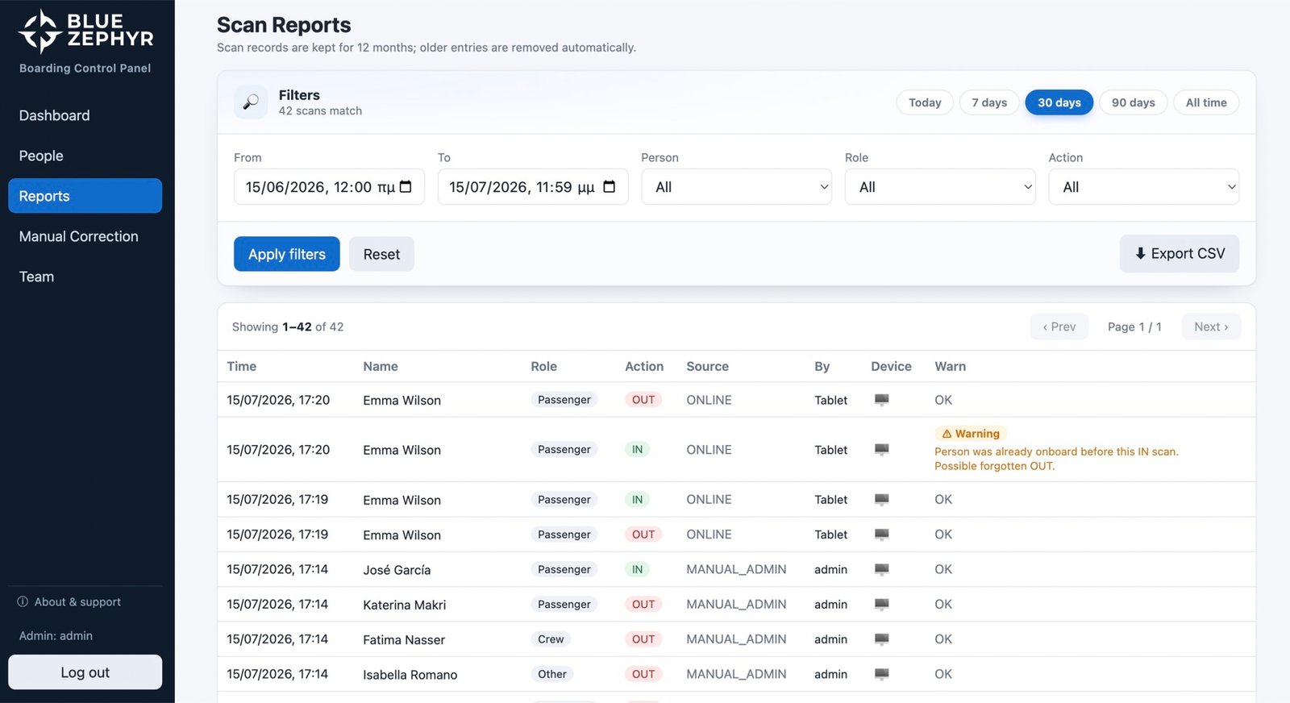Click the Name column header
This screenshot has height=703, width=1290.
(x=381, y=366)
